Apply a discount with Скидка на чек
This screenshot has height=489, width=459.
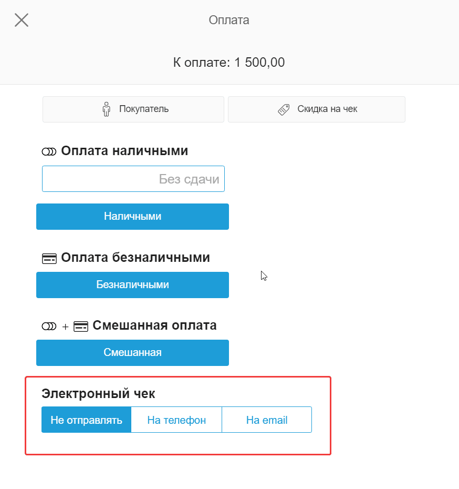[316, 109]
